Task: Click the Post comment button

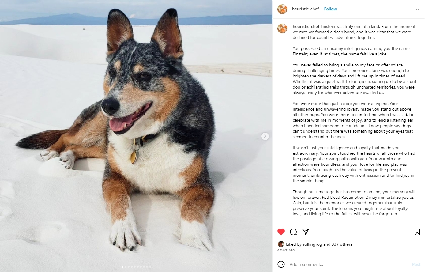Action: 416,264
